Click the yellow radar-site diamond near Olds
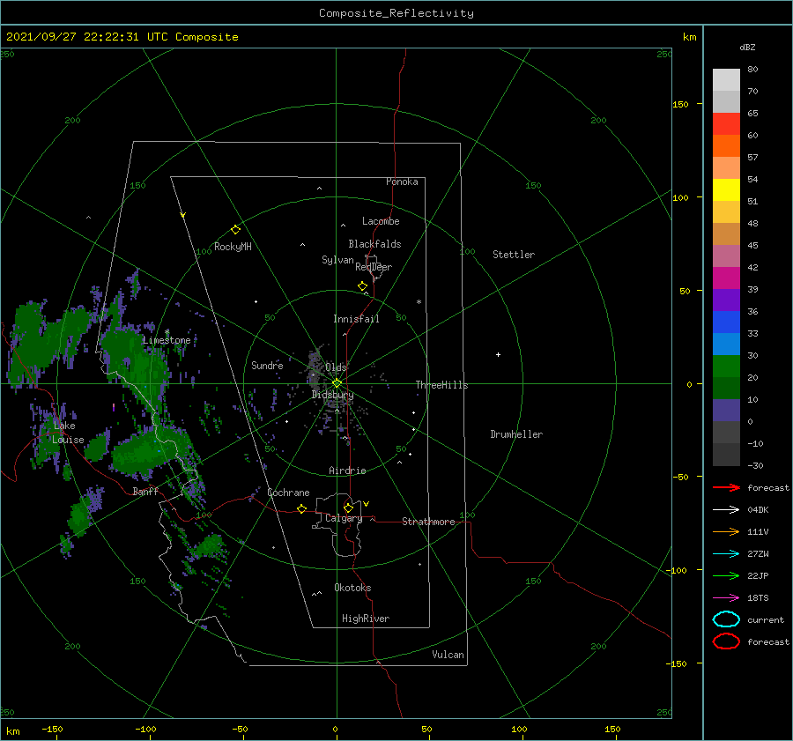793x741 pixels. pos(337,383)
